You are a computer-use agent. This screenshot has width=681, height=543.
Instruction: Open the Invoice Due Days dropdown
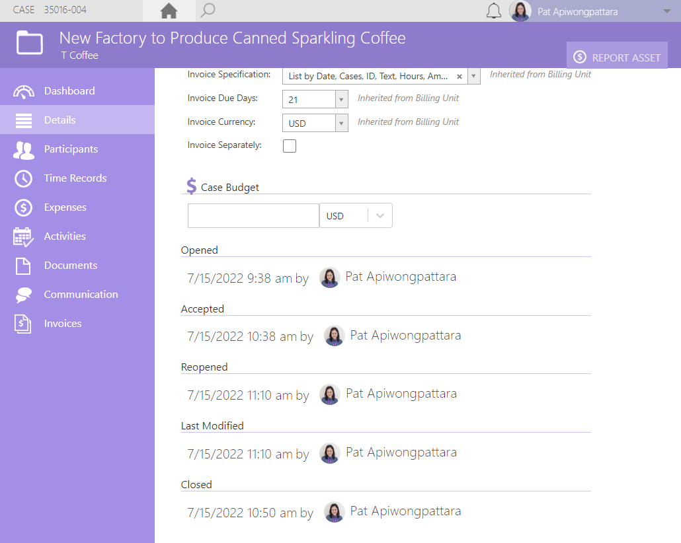(x=341, y=99)
